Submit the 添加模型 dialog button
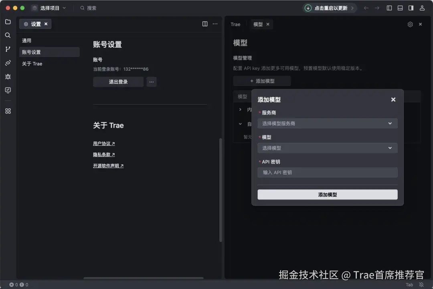433x289 pixels. point(328,194)
